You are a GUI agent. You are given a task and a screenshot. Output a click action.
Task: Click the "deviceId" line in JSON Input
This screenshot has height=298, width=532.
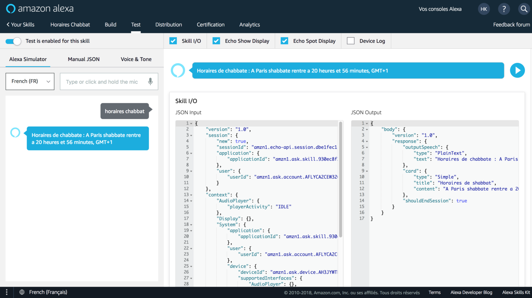[288, 272]
